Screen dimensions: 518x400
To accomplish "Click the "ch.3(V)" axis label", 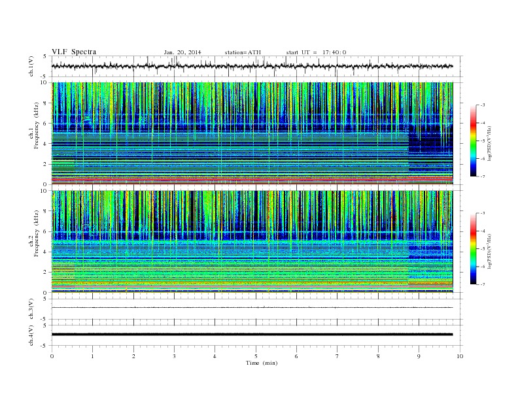I will point(31,309).
